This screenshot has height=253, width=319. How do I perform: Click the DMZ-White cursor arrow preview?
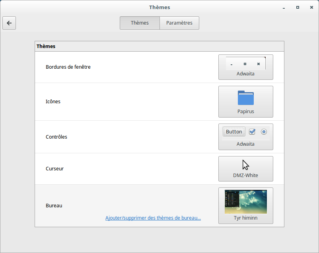point(245,165)
